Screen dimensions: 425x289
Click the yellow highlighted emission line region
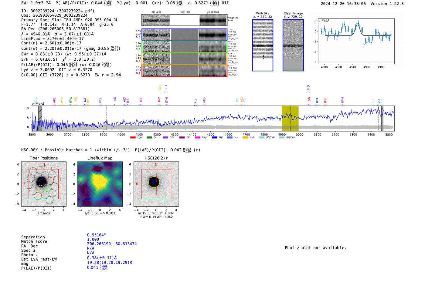290,118
